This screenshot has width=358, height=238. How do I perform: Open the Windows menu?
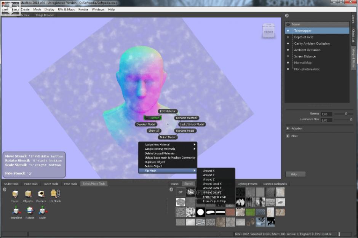click(x=98, y=10)
